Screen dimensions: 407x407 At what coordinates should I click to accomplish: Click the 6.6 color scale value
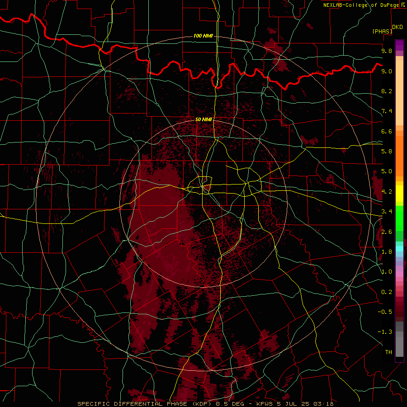tap(387, 131)
